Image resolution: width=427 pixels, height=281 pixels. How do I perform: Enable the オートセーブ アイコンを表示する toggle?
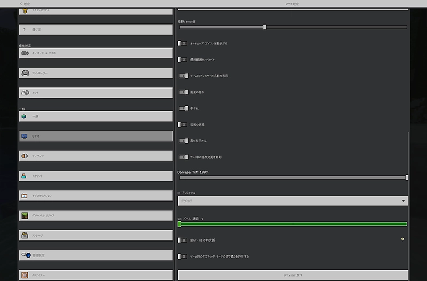pos(183,43)
